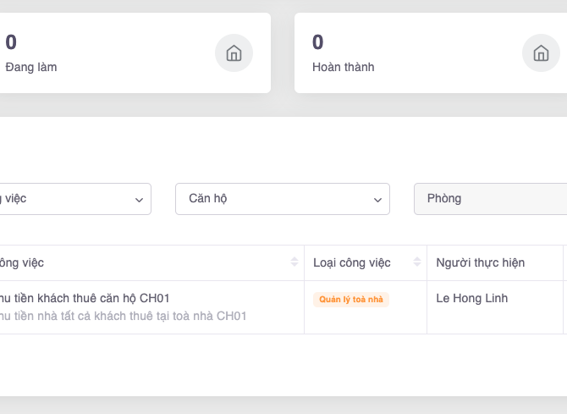Click the leftmost công việc column header text
Viewport: 567px width, 414px height.
click(x=21, y=262)
